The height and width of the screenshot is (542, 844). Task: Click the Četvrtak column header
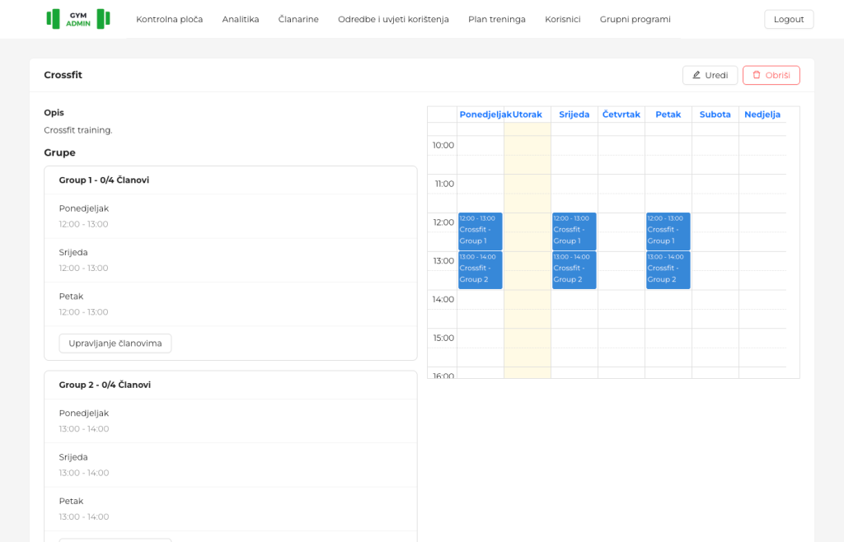point(621,114)
